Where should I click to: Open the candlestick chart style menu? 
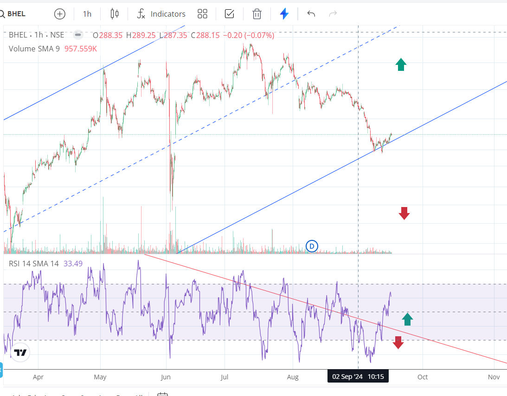pos(115,14)
